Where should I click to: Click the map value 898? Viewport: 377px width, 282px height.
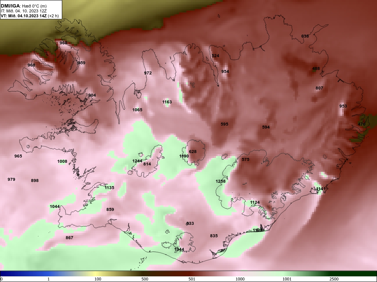[35, 180]
